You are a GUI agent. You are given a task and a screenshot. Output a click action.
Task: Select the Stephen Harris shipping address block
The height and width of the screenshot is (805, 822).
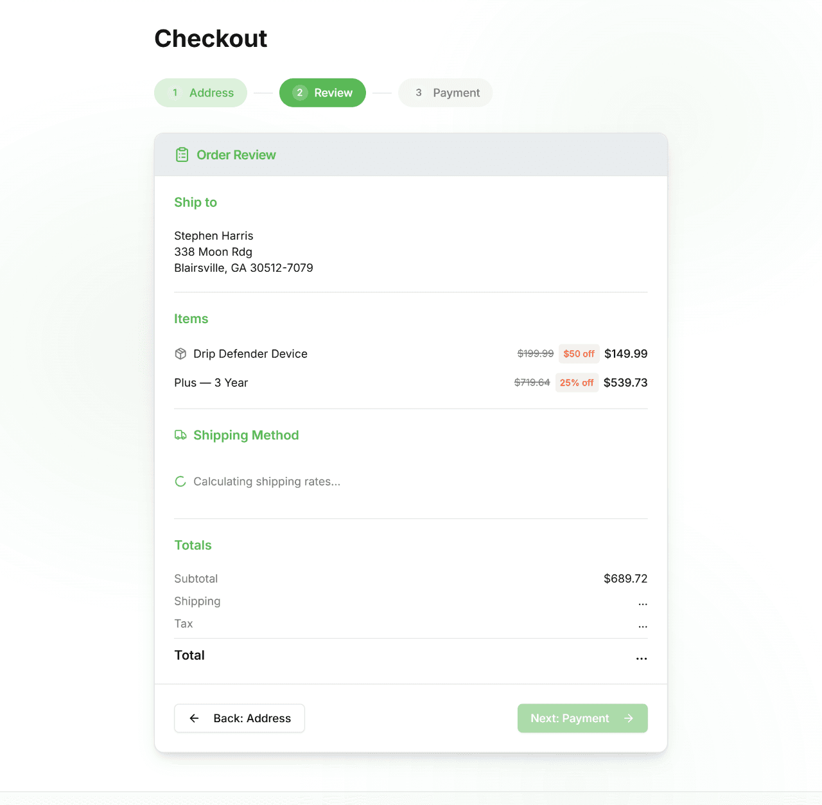[243, 252]
